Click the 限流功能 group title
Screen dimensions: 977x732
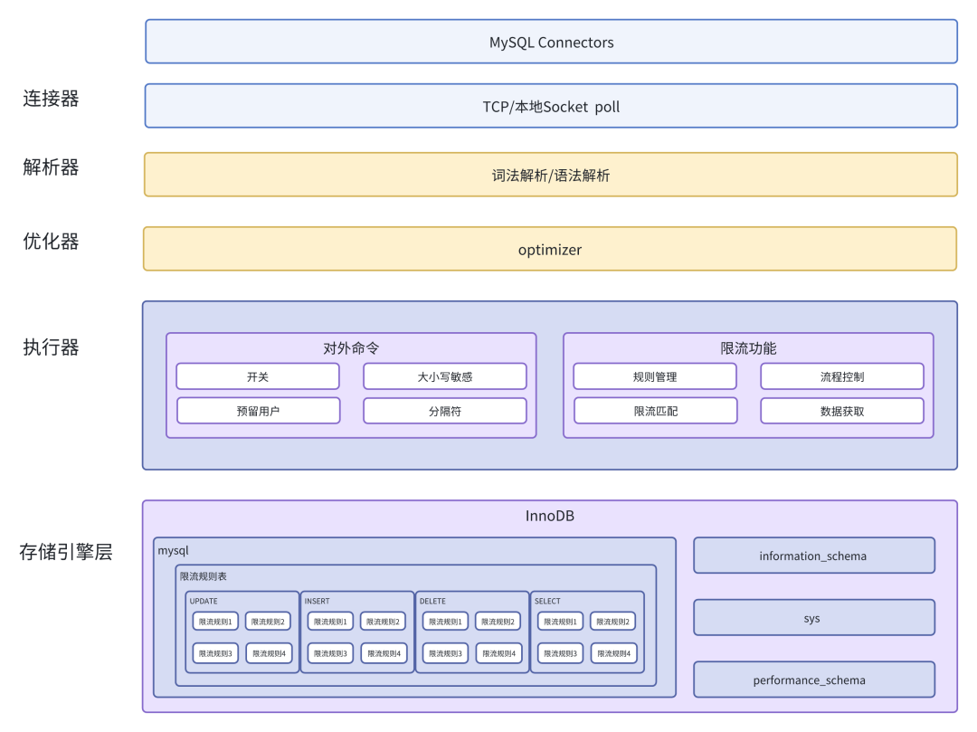[x=748, y=348]
